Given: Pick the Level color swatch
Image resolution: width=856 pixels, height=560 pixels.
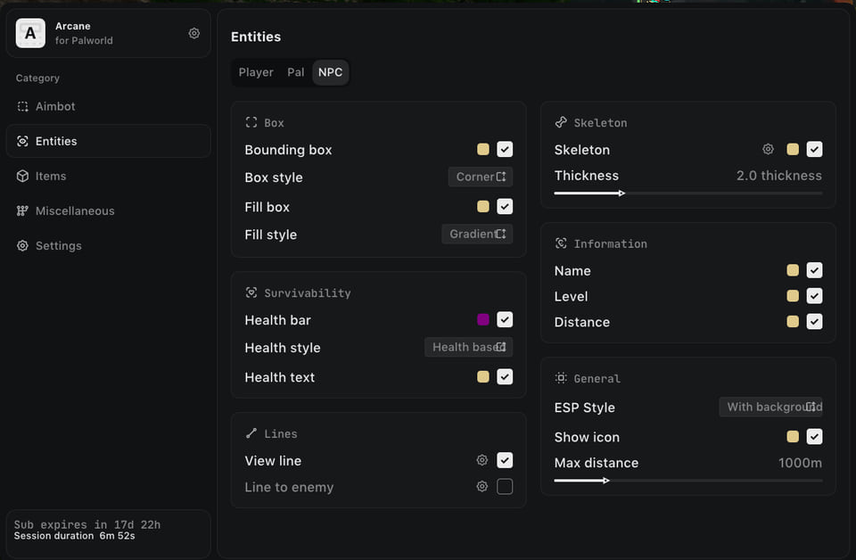Looking at the screenshot, I should (793, 296).
